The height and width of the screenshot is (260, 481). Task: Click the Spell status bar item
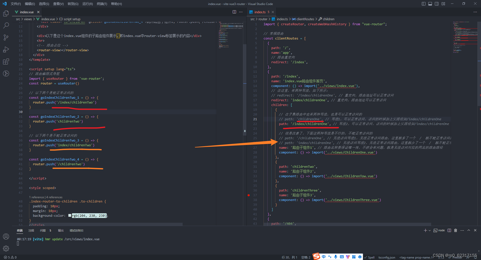click(370, 257)
